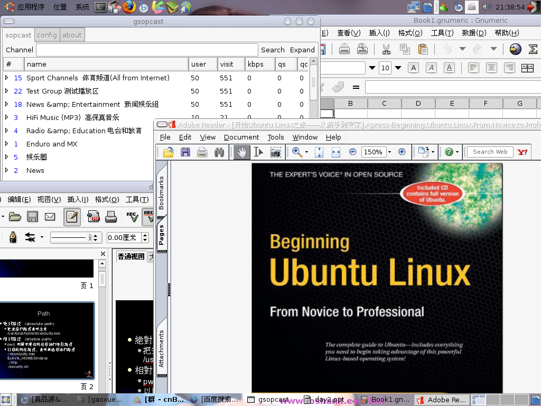Open the Bookmarks side panel
Viewport: 541px width, 406px height.
(162, 192)
